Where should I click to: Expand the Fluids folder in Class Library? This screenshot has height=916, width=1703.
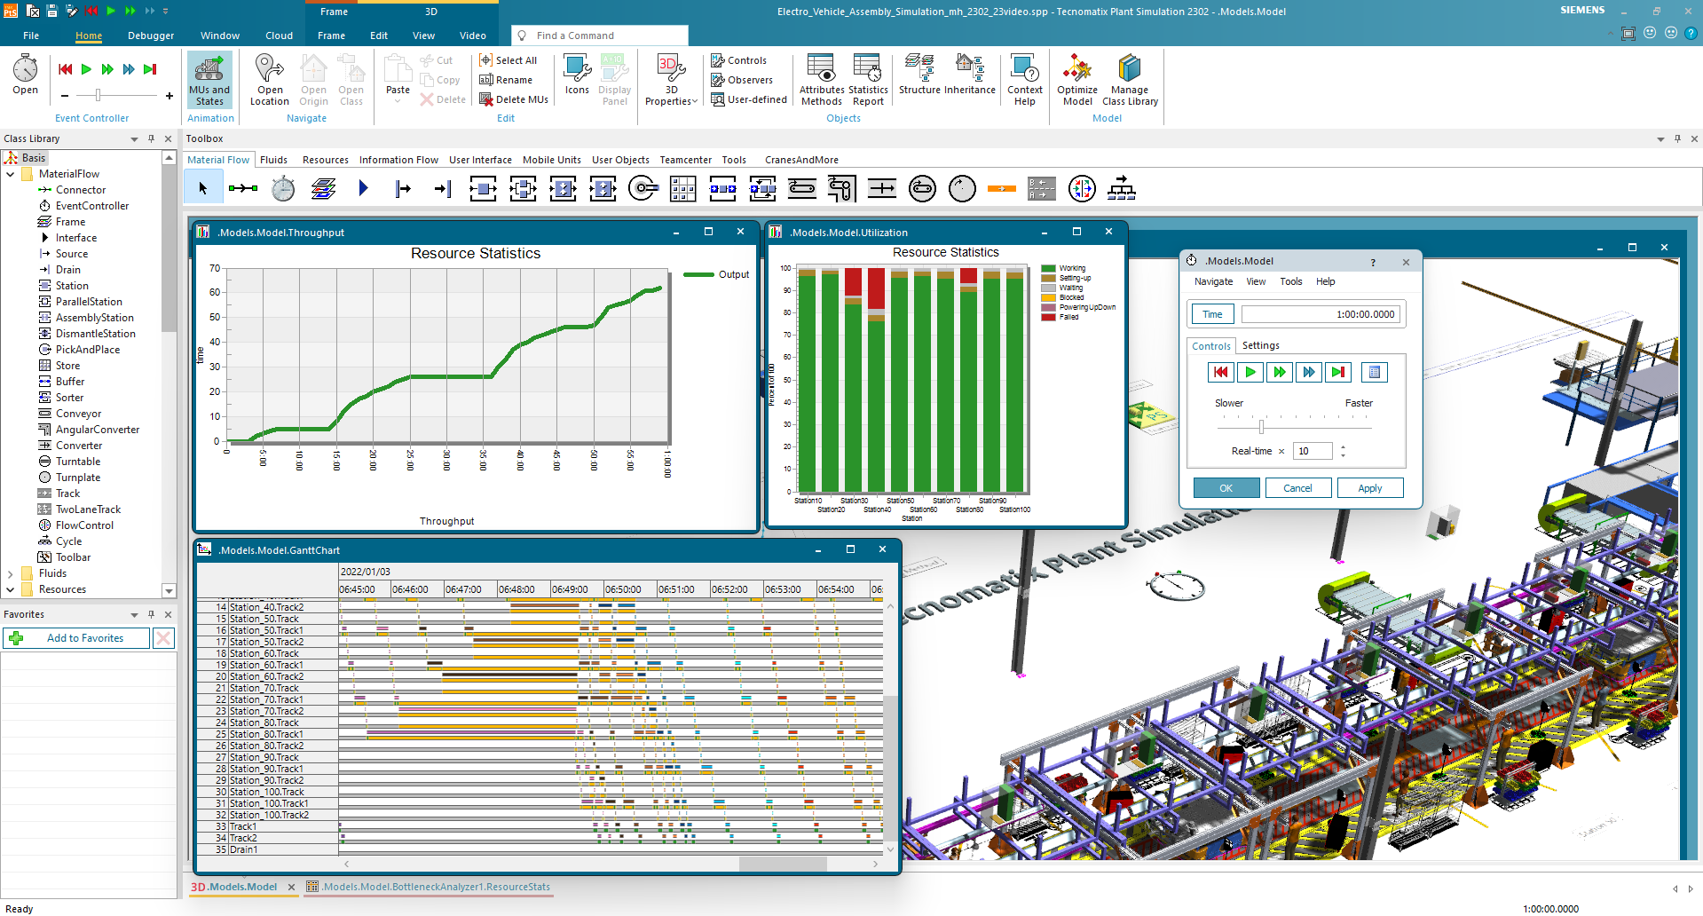pyautogui.click(x=11, y=573)
